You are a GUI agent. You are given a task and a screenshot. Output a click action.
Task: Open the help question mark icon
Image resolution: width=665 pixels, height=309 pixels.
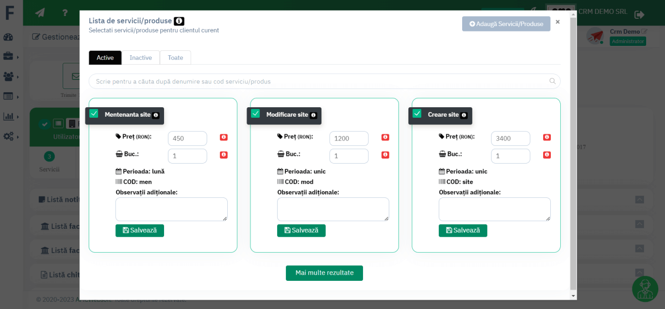pos(65,13)
